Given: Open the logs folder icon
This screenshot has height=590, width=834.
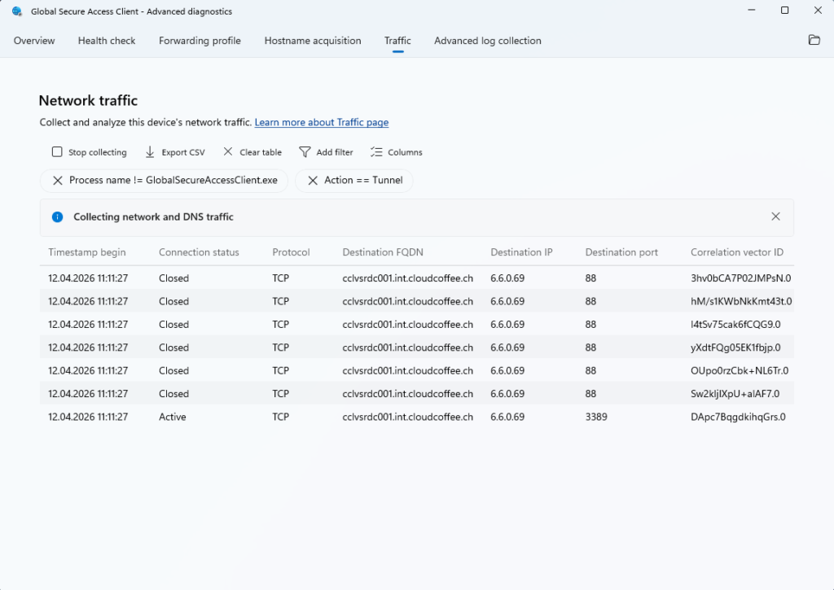Looking at the screenshot, I should point(814,40).
